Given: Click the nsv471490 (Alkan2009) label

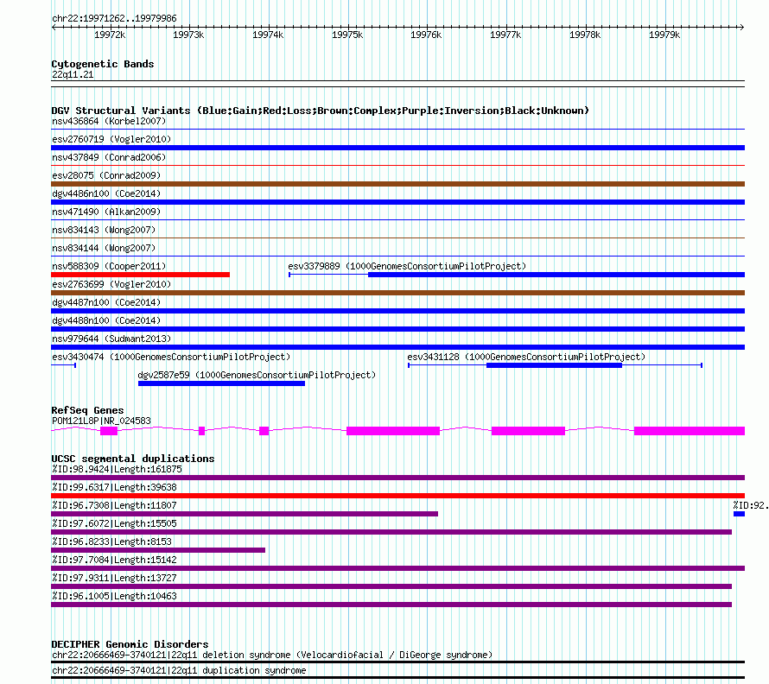Looking at the screenshot, I should pos(106,212).
